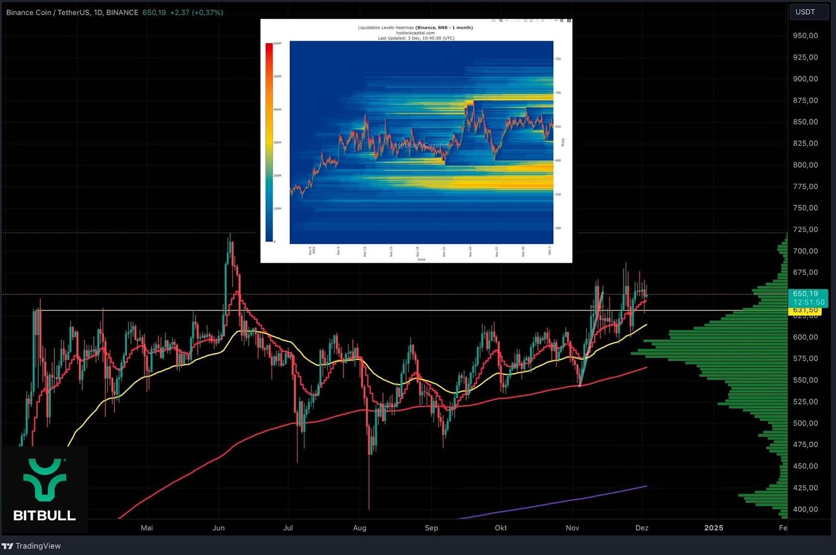
Task: Click the 450,00 price axis label
Action: point(805,466)
